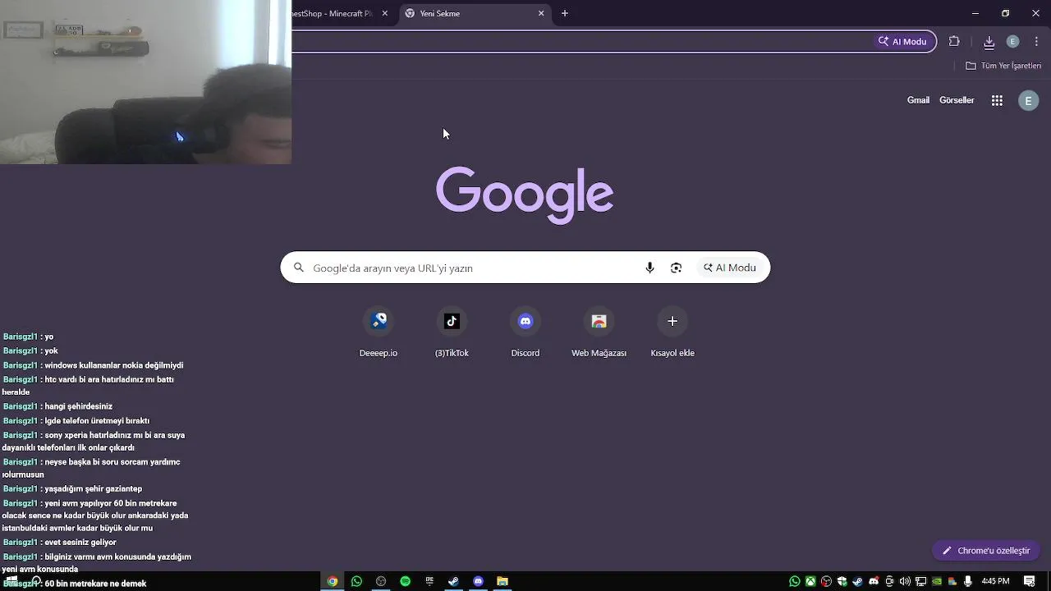This screenshot has width=1051, height=591.
Task: Click the Windows Security shield tray icon
Action: pos(842,581)
